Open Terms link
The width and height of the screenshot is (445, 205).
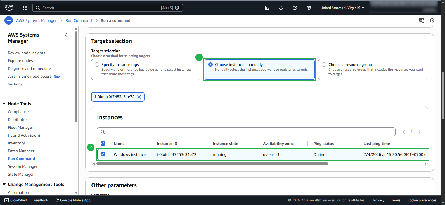(396, 200)
